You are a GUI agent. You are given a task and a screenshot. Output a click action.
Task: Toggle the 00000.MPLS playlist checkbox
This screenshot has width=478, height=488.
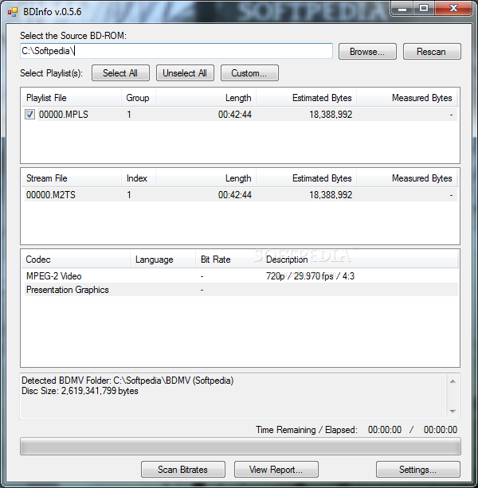pos(30,114)
